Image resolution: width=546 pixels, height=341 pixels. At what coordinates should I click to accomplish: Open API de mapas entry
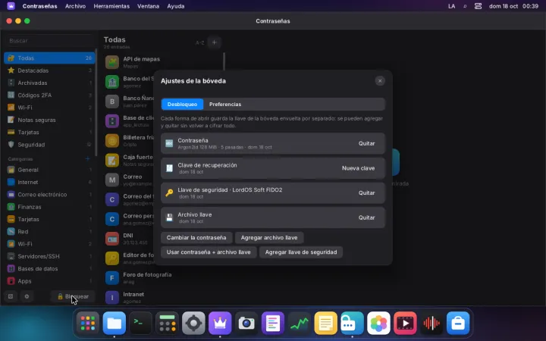click(x=164, y=62)
